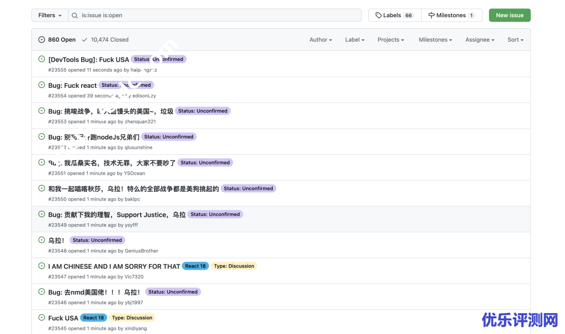565x334 pixels.
Task: Expand the Assignee filter dropdown
Action: tap(480, 40)
